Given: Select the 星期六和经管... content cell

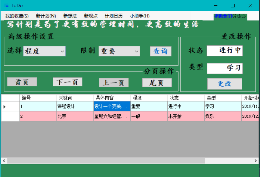Looking at the screenshot, I should [112, 116].
